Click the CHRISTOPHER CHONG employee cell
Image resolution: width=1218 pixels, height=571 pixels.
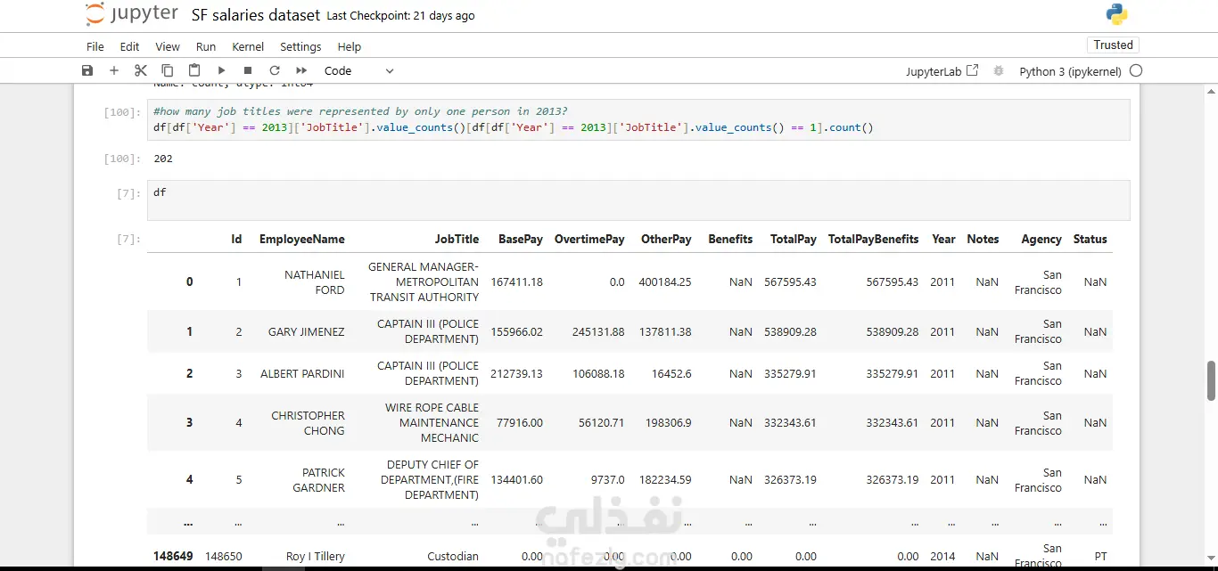coord(308,422)
